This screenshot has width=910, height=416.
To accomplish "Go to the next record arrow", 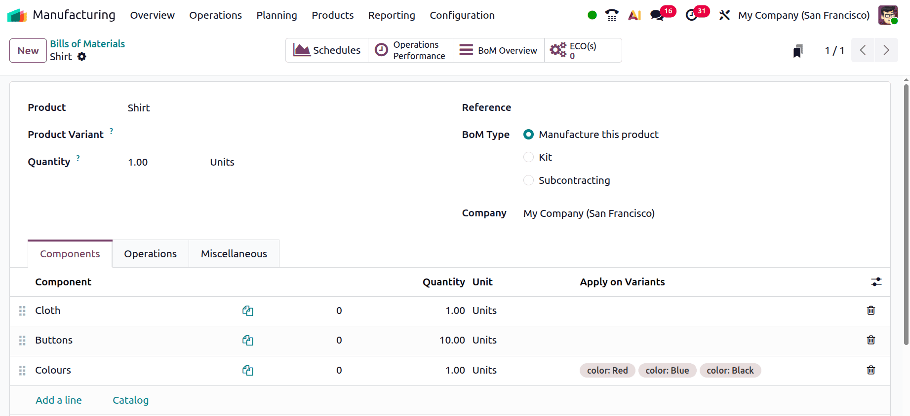I will point(886,50).
